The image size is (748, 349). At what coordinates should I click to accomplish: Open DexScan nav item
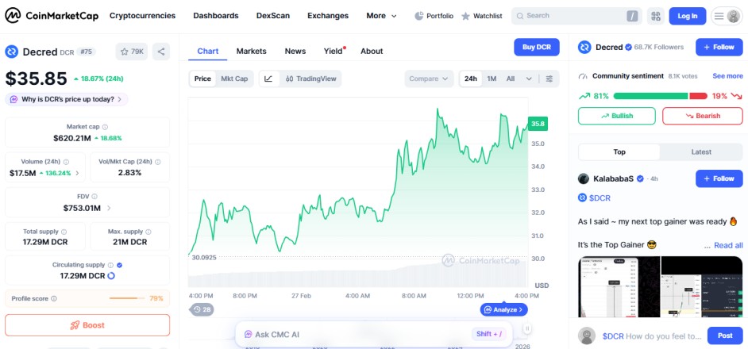click(x=273, y=16)
